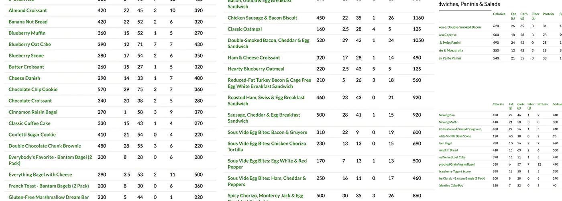Click the Banana Nut Bread link

[28, 22]
